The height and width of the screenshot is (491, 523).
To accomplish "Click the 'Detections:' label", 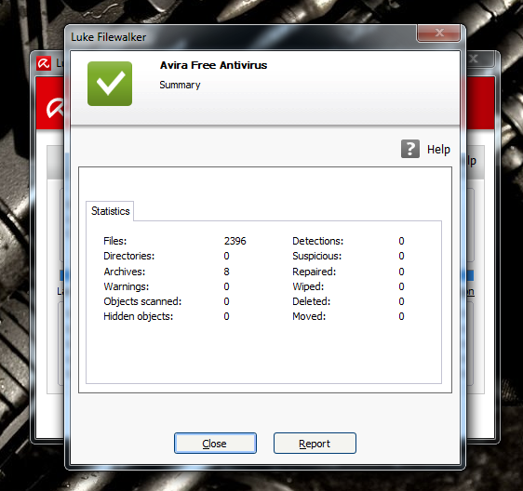I will point(318,241).
